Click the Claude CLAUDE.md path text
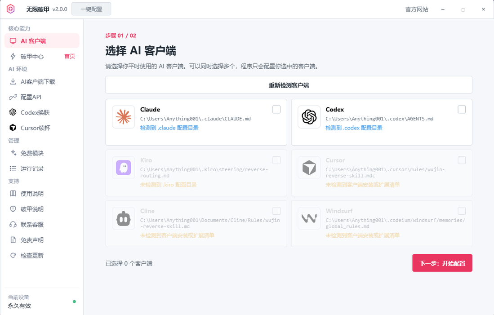 pos(196,119)
